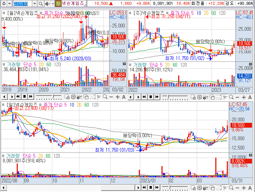
Task: Open the weekly chart layout grid icon
Action: coord(193,97)
